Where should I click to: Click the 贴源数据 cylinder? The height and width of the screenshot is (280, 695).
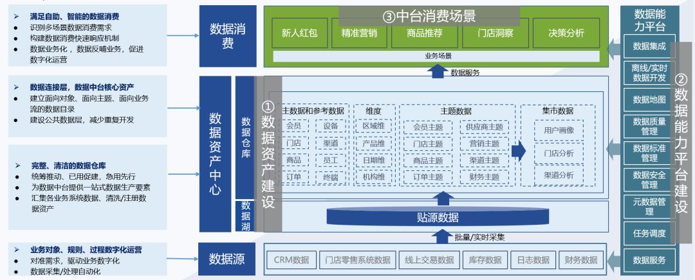pos(438,217)
